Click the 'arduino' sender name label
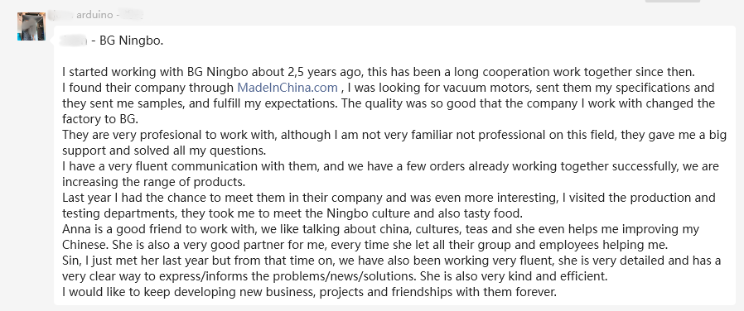The height and width of the screenshot is (311, 744). pos(94,15)
